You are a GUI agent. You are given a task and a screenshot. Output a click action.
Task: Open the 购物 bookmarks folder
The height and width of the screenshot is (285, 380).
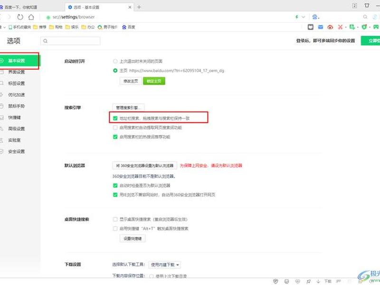click(x=56, y=27)
